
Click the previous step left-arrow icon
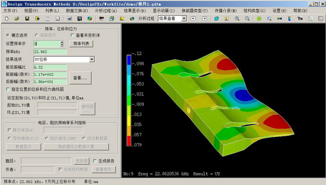193,18
